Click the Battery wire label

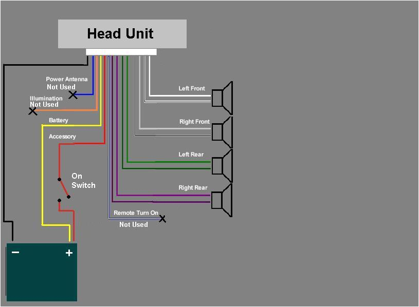click(x=58, y=120)
